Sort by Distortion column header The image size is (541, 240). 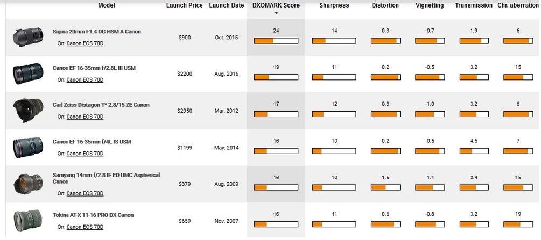pyautogui.click(x=385, y=5)
